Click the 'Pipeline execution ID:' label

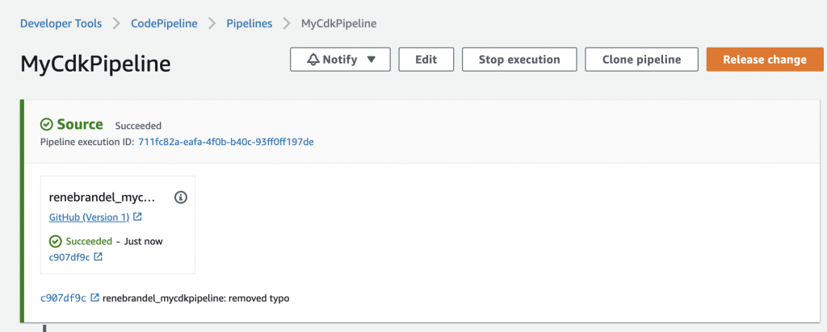[x=87, y=142]
